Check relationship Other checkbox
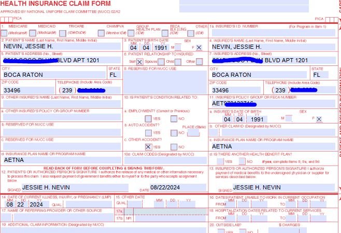 pyautogui.click(x=199, y=62)
